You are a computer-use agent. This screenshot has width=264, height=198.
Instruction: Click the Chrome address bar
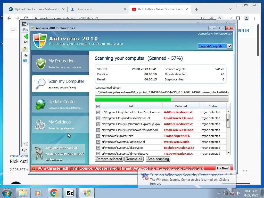point(116,18)
